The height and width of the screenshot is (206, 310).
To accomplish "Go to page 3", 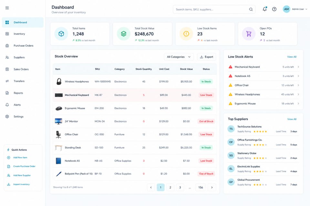I will (x=180, y=187).
